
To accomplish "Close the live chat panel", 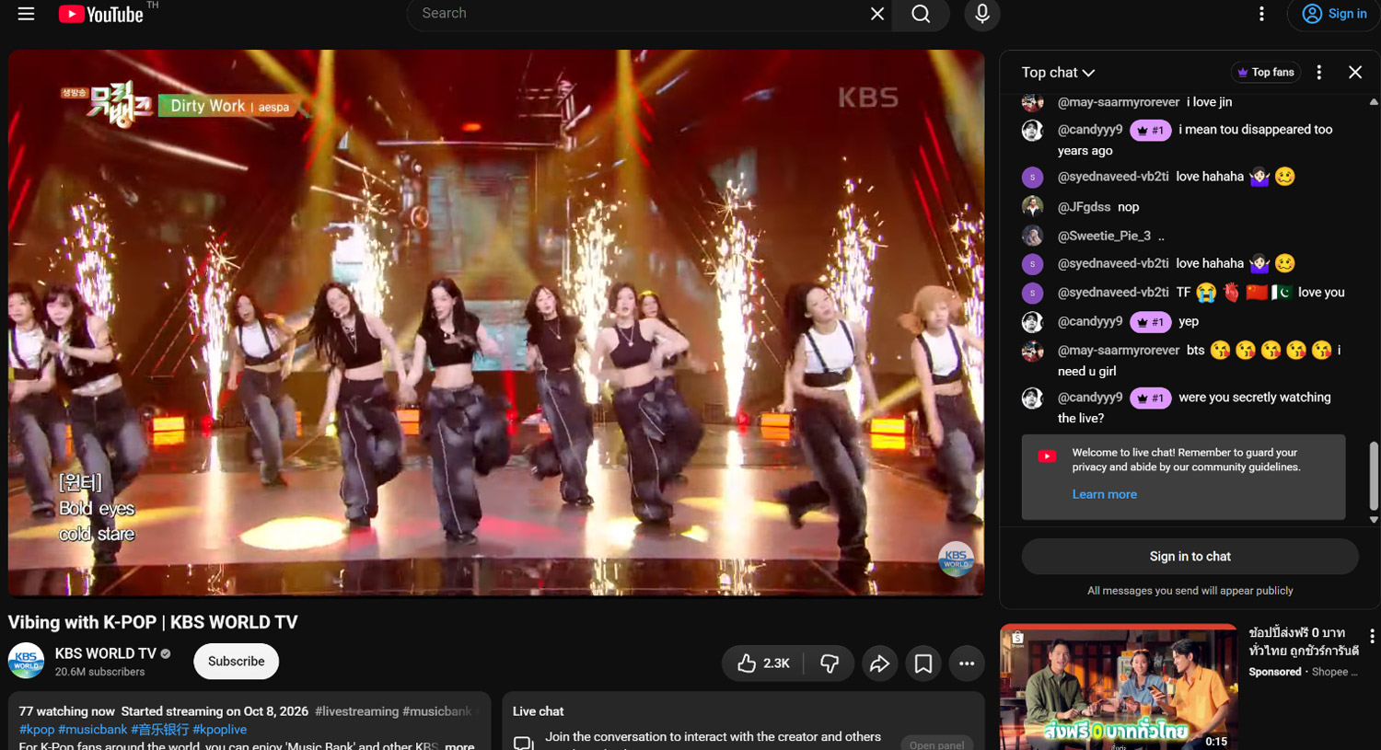I will [1355, 73].
